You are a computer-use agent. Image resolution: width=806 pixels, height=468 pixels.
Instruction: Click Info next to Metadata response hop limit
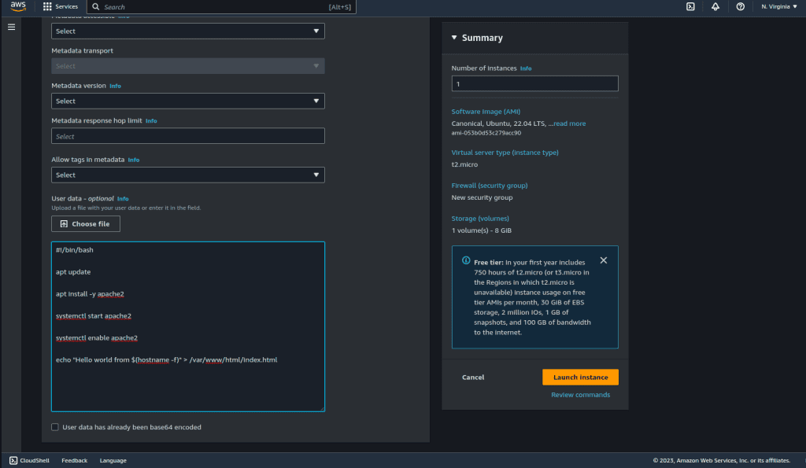point(151,120)
